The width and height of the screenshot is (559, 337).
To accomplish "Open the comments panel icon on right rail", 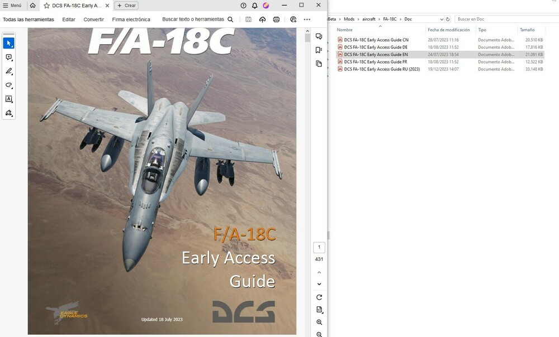I will pyautogui.click(x=319, y=36).
